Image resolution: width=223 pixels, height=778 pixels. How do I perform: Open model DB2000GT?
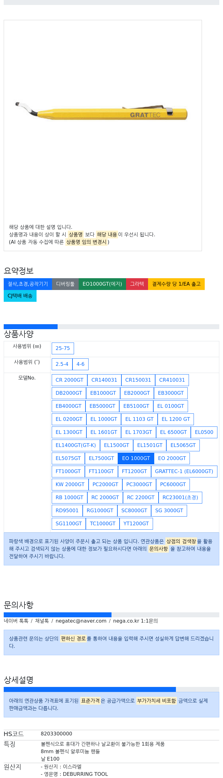pos(69,393)
